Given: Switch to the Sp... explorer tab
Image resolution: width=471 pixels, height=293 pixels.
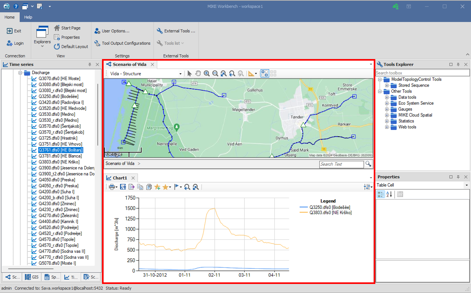Looking at the screenshot, I should tap(51, 277).
